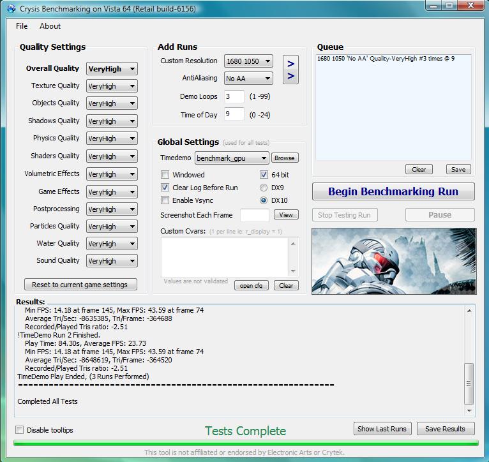Click View screenshot button
The width and height of the screenshot is (489, 462).
point(286,214)
